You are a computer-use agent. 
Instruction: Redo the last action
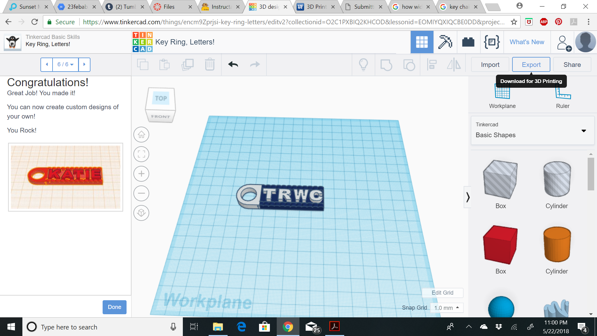click(255, 64)
